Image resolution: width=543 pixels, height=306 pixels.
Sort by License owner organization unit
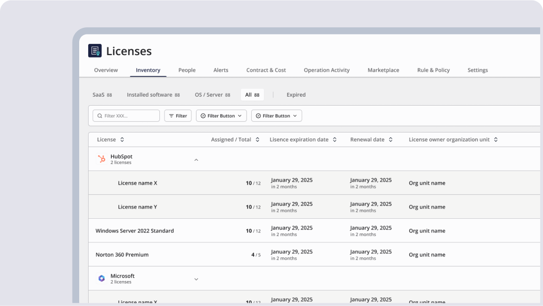pos(496,140)
